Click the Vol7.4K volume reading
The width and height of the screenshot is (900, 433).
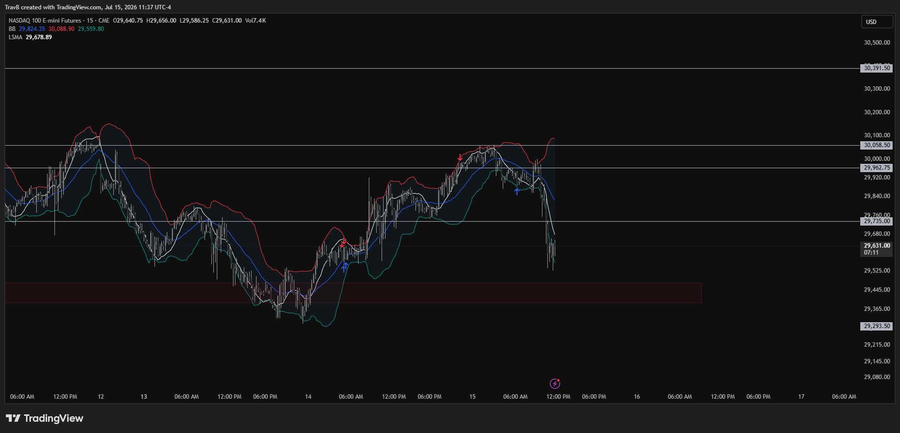click(256, 21)
